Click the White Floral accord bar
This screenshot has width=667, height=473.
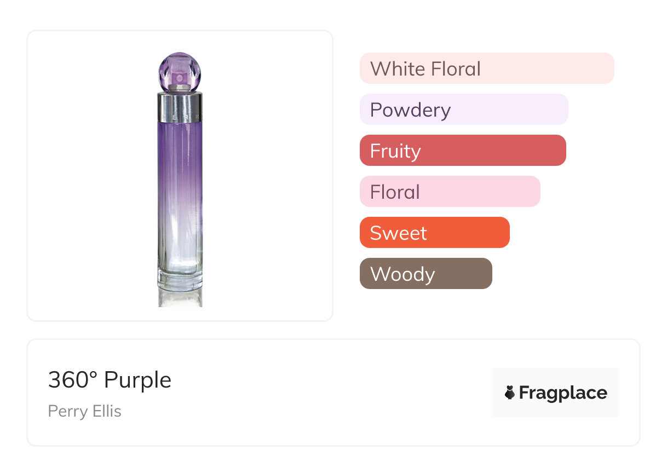pyautogui.click(x=486, y=68)
